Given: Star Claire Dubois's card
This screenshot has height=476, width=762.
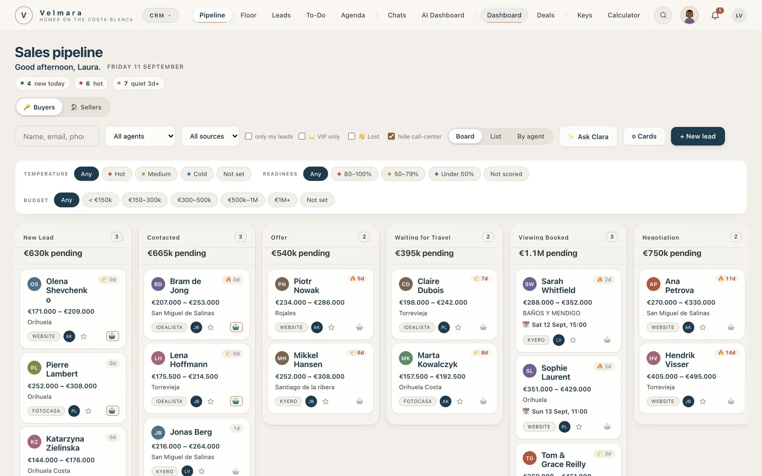Looking at the screenshot, I should point(458,327).
